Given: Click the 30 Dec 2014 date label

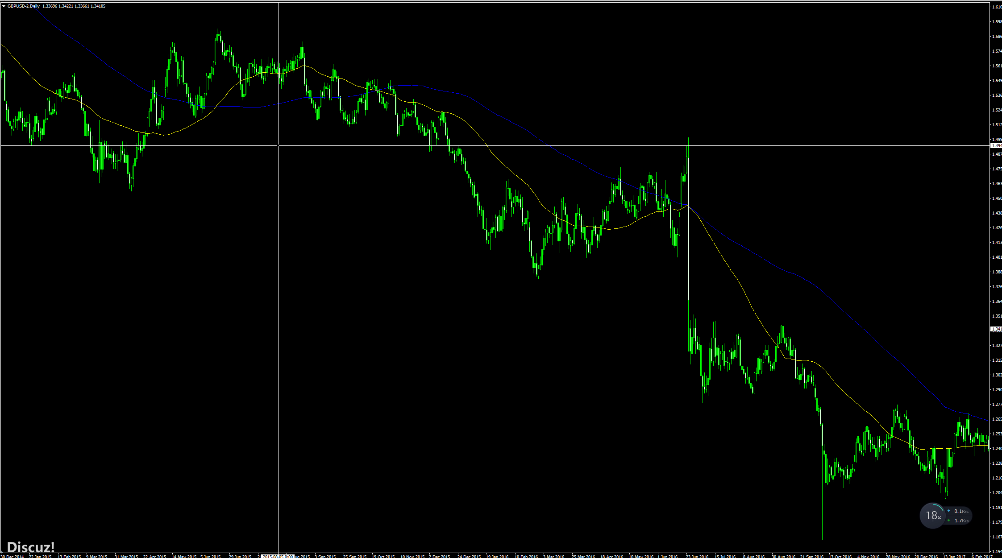Looking at the screenshot, I should tap(12, 556).
